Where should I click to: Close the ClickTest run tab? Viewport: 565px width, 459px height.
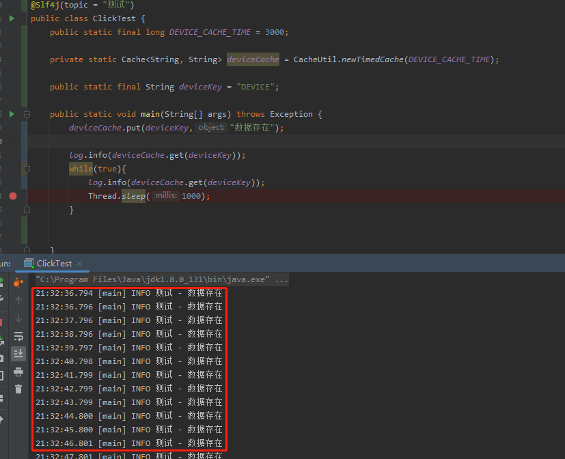coord(79,264)
